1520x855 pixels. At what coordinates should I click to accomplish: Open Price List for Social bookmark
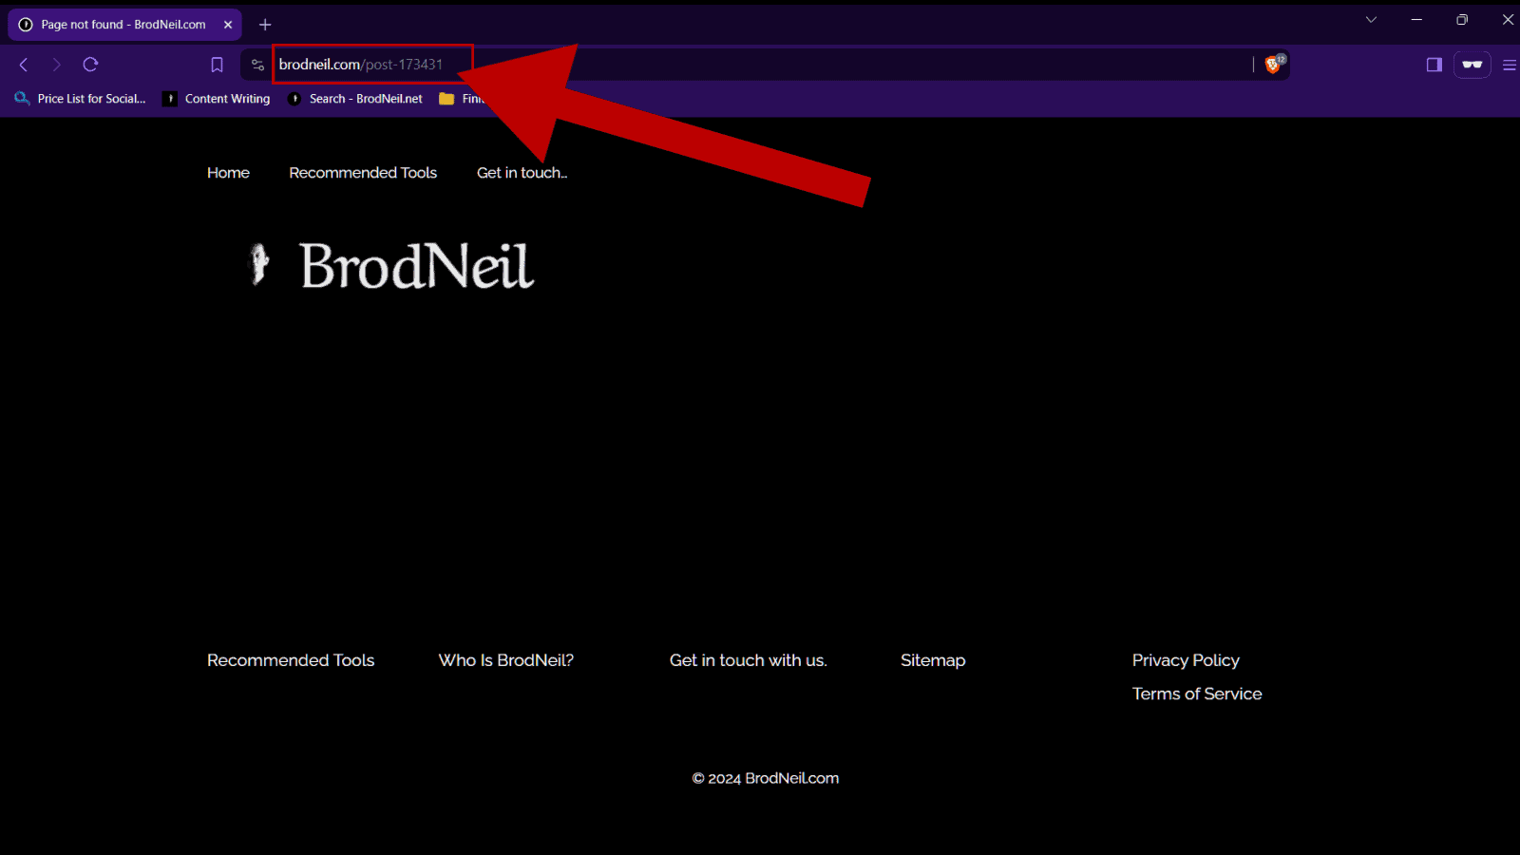point(81,99)
